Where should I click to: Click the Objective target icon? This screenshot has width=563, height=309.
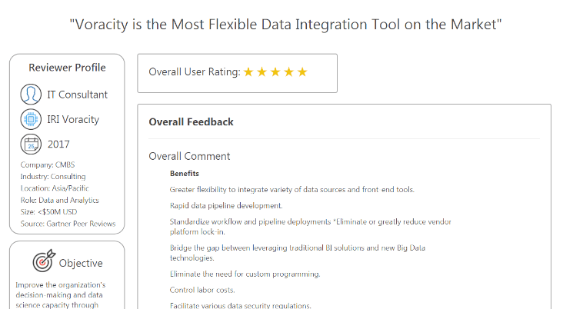(44, 261)
